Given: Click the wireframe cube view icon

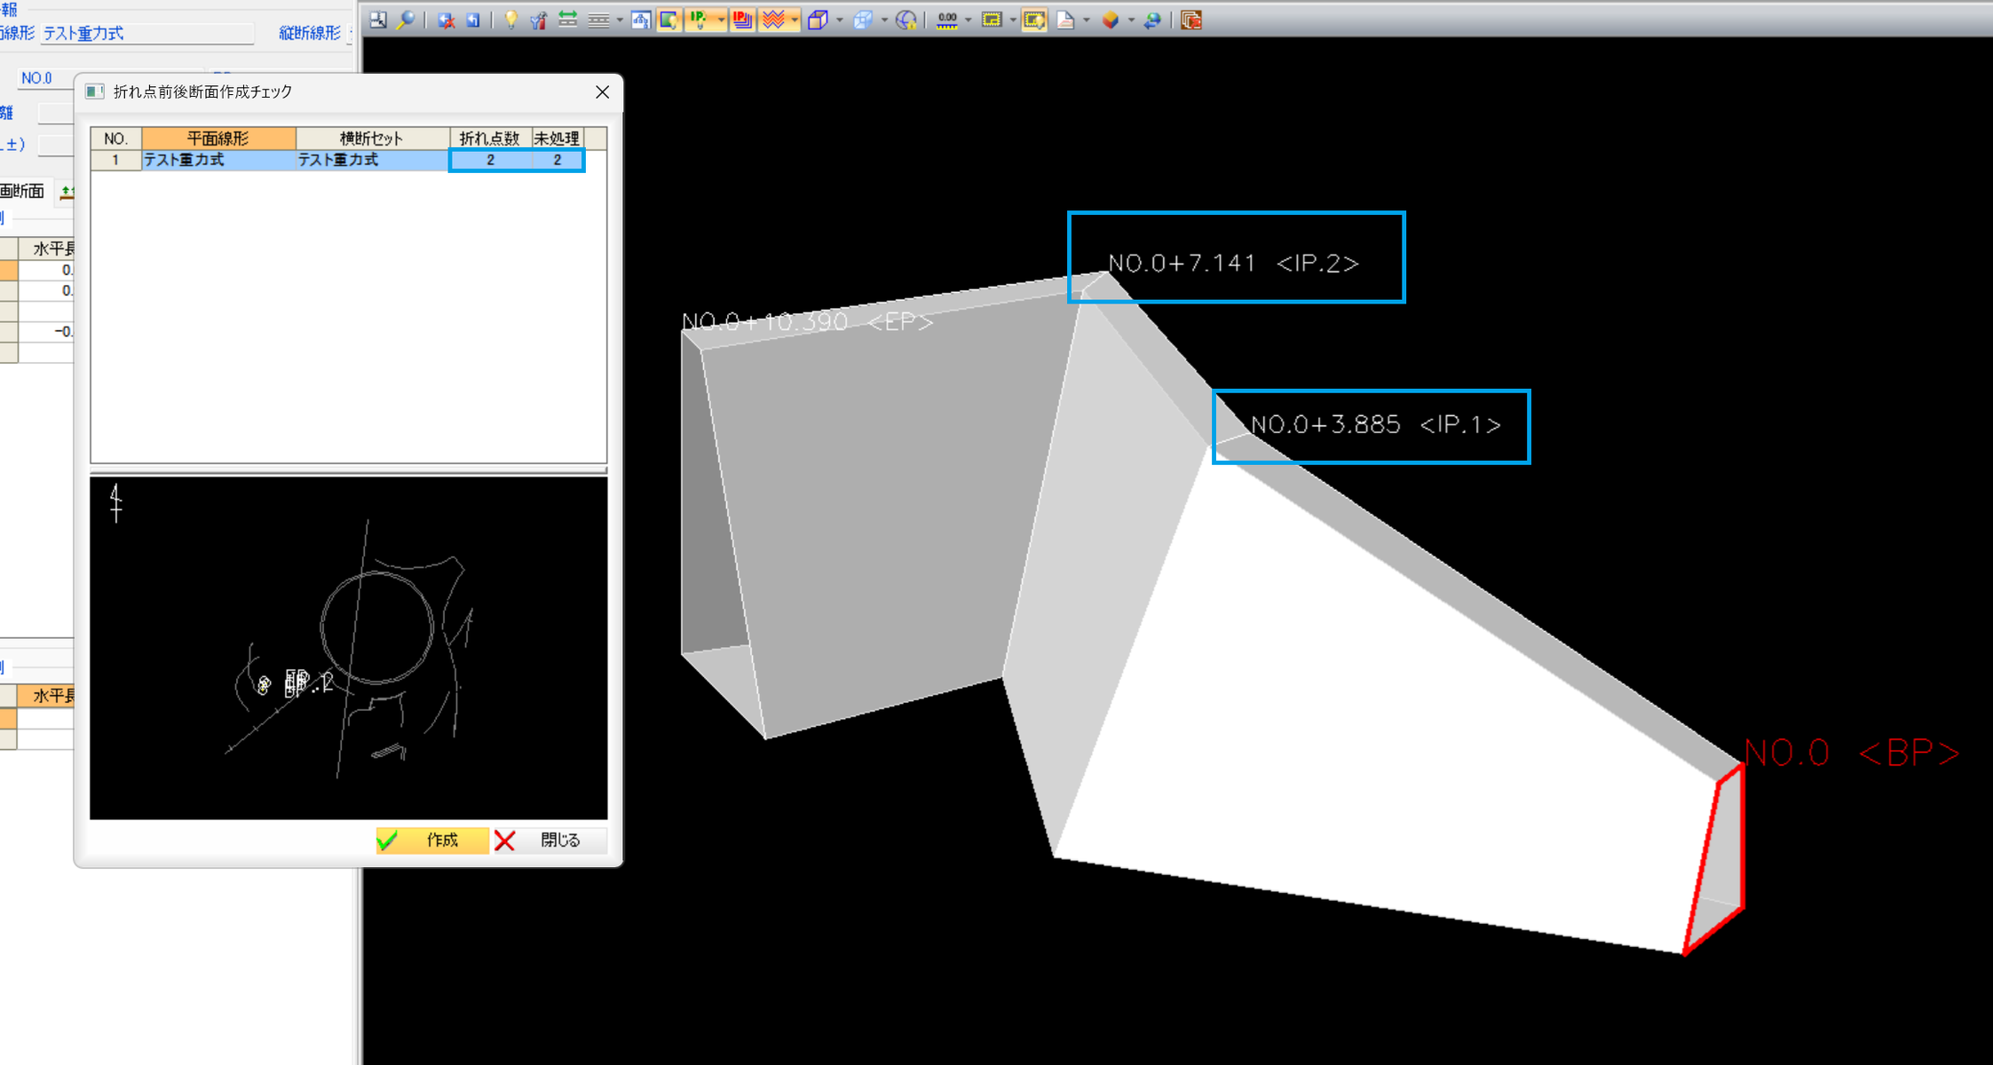Looking at the screenshot, I should click(x=863, y=20).
